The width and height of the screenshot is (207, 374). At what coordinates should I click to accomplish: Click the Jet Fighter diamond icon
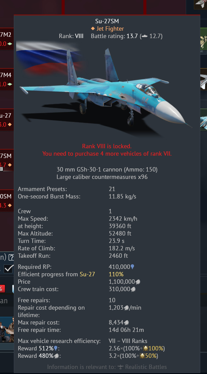click(x=93, y=29)
